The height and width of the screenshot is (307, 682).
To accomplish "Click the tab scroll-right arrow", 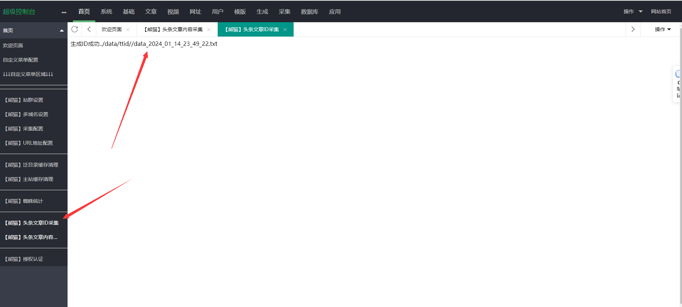I will [x=633, y=29].
